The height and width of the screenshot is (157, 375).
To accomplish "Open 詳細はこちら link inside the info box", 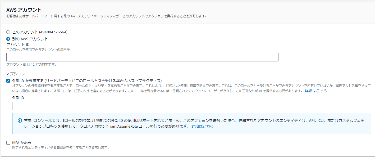I will 203,127.
